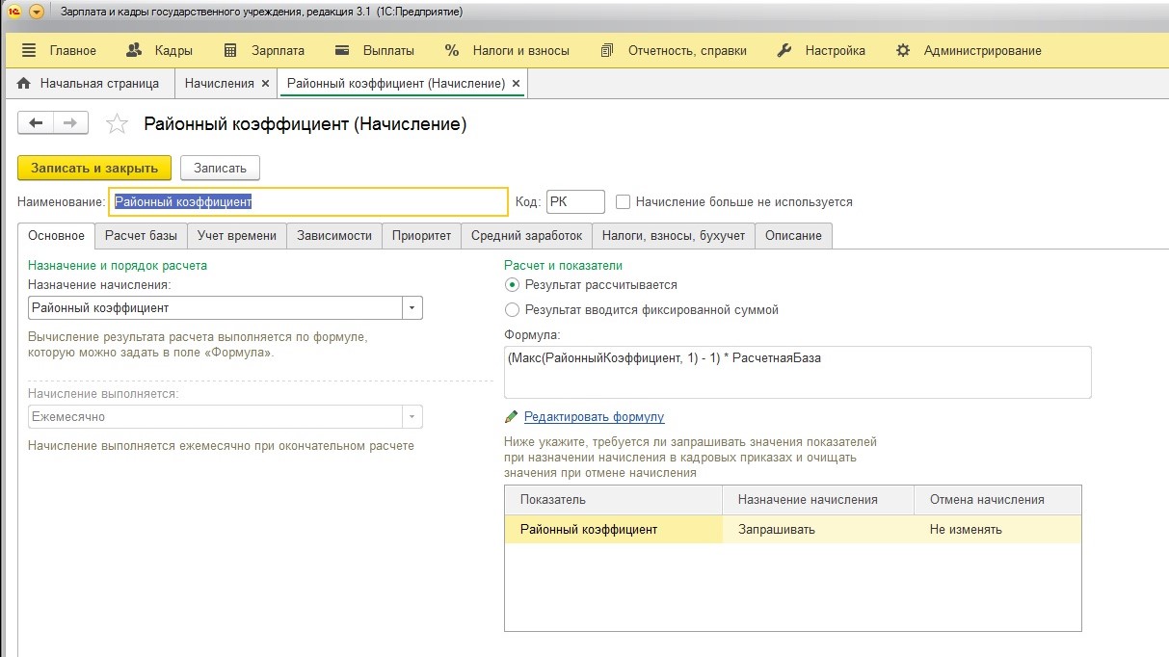Click the Записать button
Screen dimensions: 1169x657
coord(220,168)
